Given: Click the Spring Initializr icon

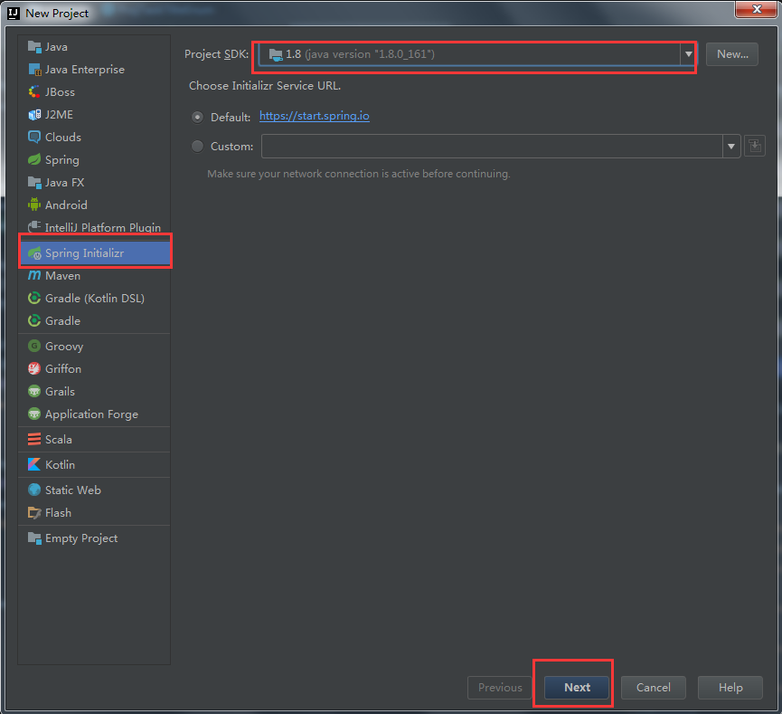Looking at the screenshot, I should [x=34, y=253].
